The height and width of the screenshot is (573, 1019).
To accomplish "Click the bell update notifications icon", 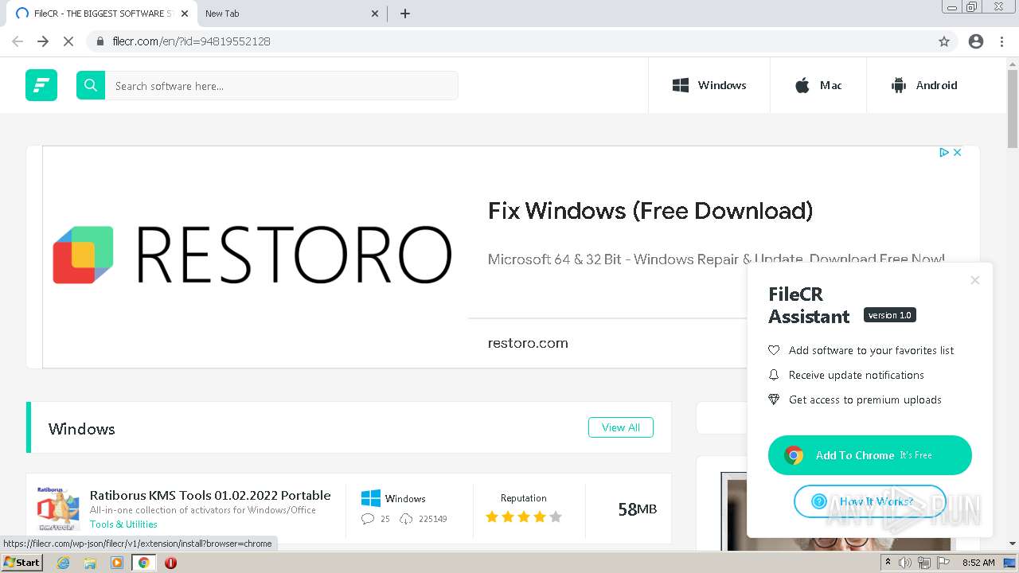I will [x=774, y=375].
